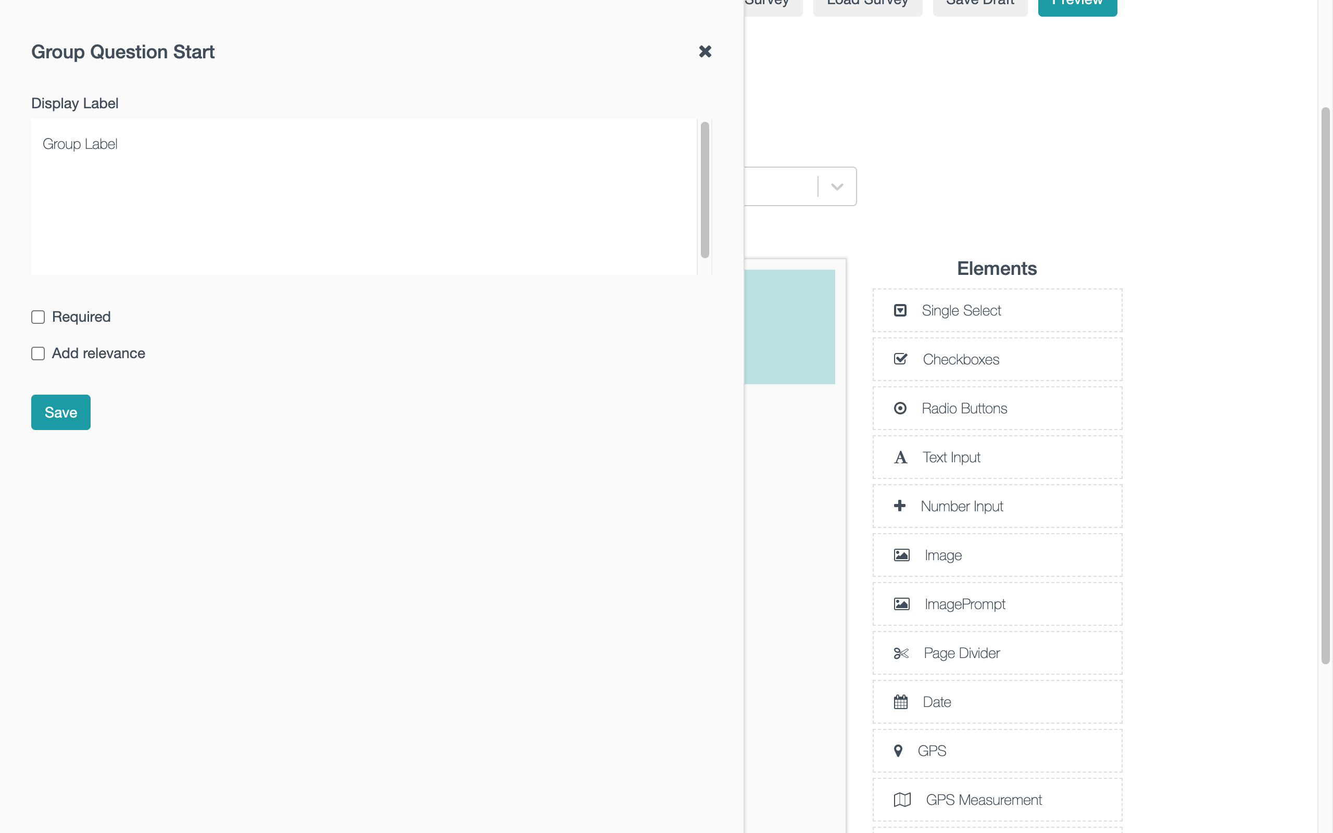This screenshot has height=833, width=1333.
Task: Click the GPS Measurement map icon
Action: tap(902, 799)
